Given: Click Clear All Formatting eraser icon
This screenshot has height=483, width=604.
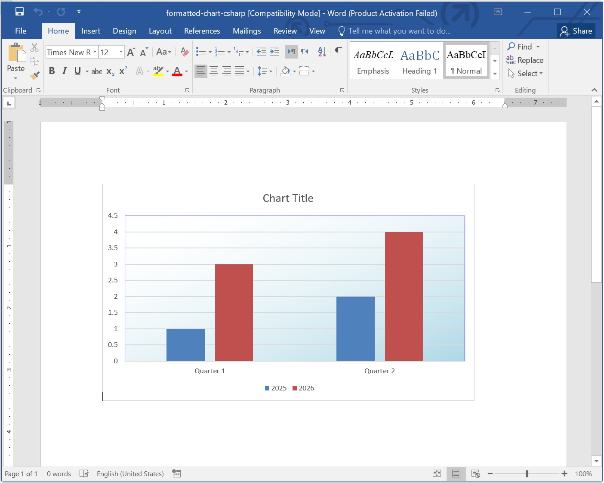Looking at the screenshot, I should tap(185, 52).
